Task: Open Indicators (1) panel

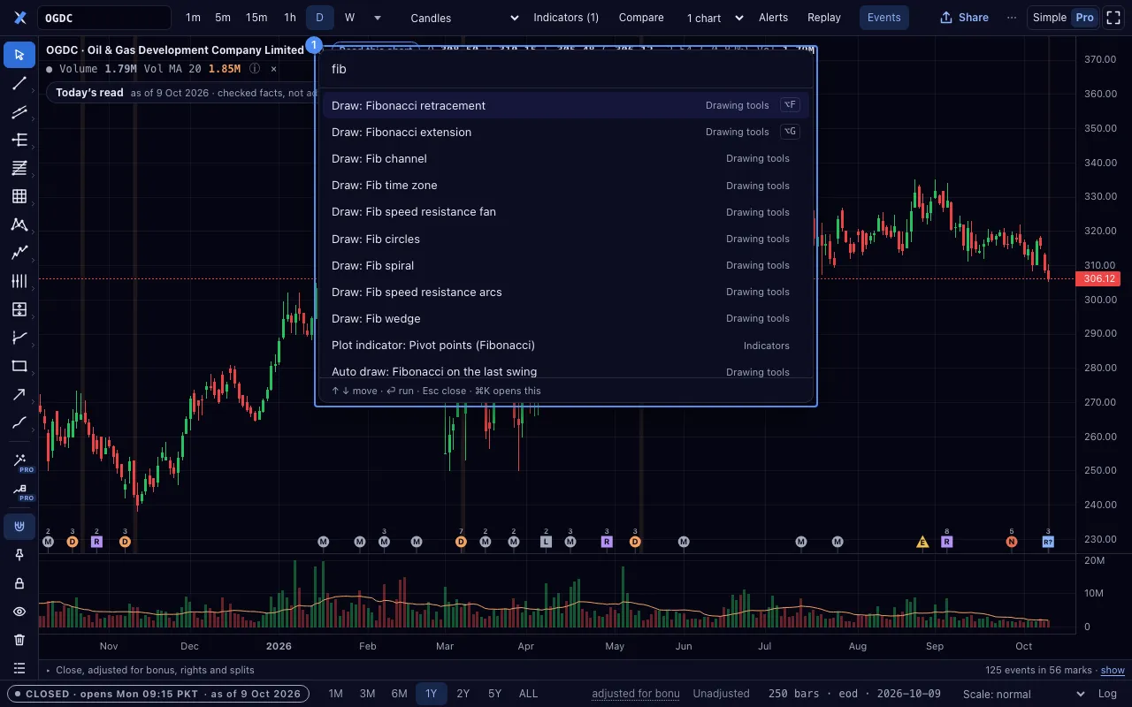Action: pyautogui.click(x=566, y=18)
